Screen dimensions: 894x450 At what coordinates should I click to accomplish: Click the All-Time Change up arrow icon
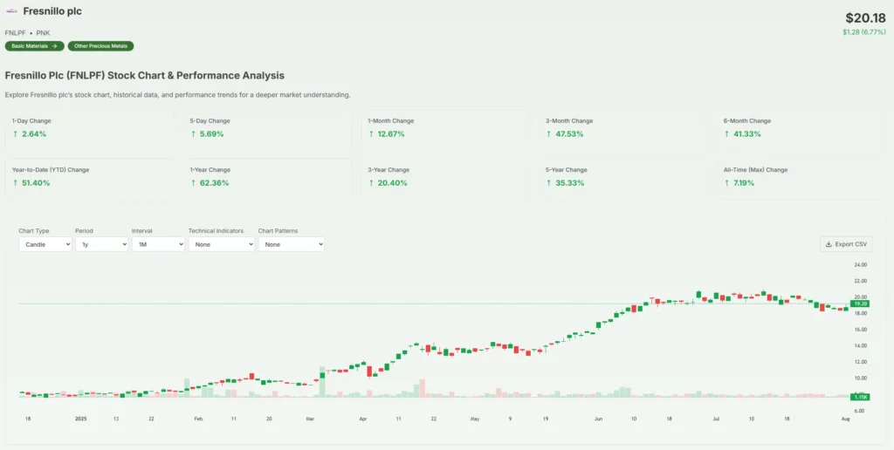tap(727, 183)
